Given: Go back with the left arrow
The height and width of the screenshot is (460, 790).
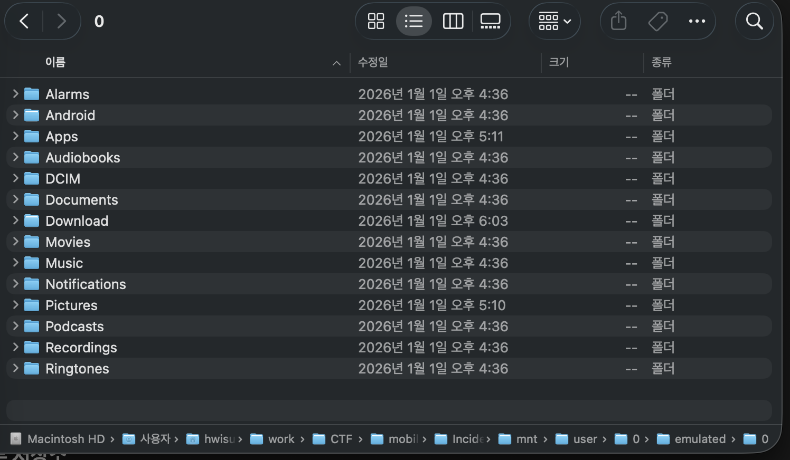Looking at the screenshot, I should [x=24, y=21].
